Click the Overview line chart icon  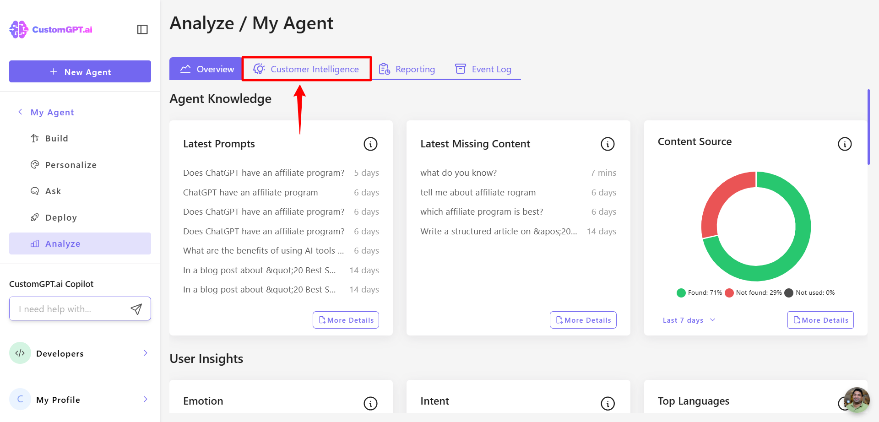click(185, 69)
